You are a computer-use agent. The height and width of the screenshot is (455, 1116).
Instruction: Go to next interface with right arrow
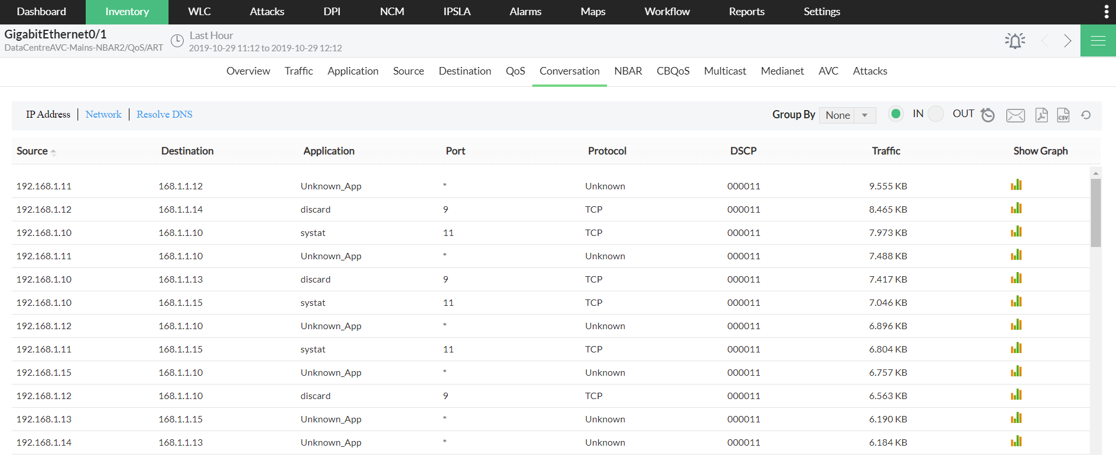[1067, 41]
